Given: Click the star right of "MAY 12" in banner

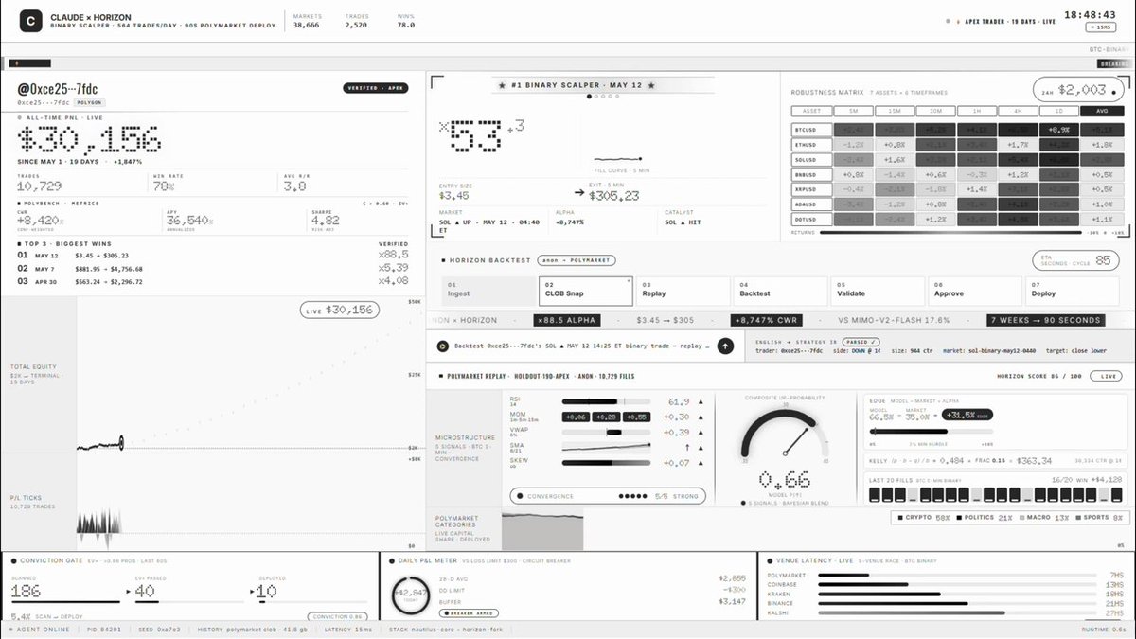Looking at the screenshot, I should [650, 85].
